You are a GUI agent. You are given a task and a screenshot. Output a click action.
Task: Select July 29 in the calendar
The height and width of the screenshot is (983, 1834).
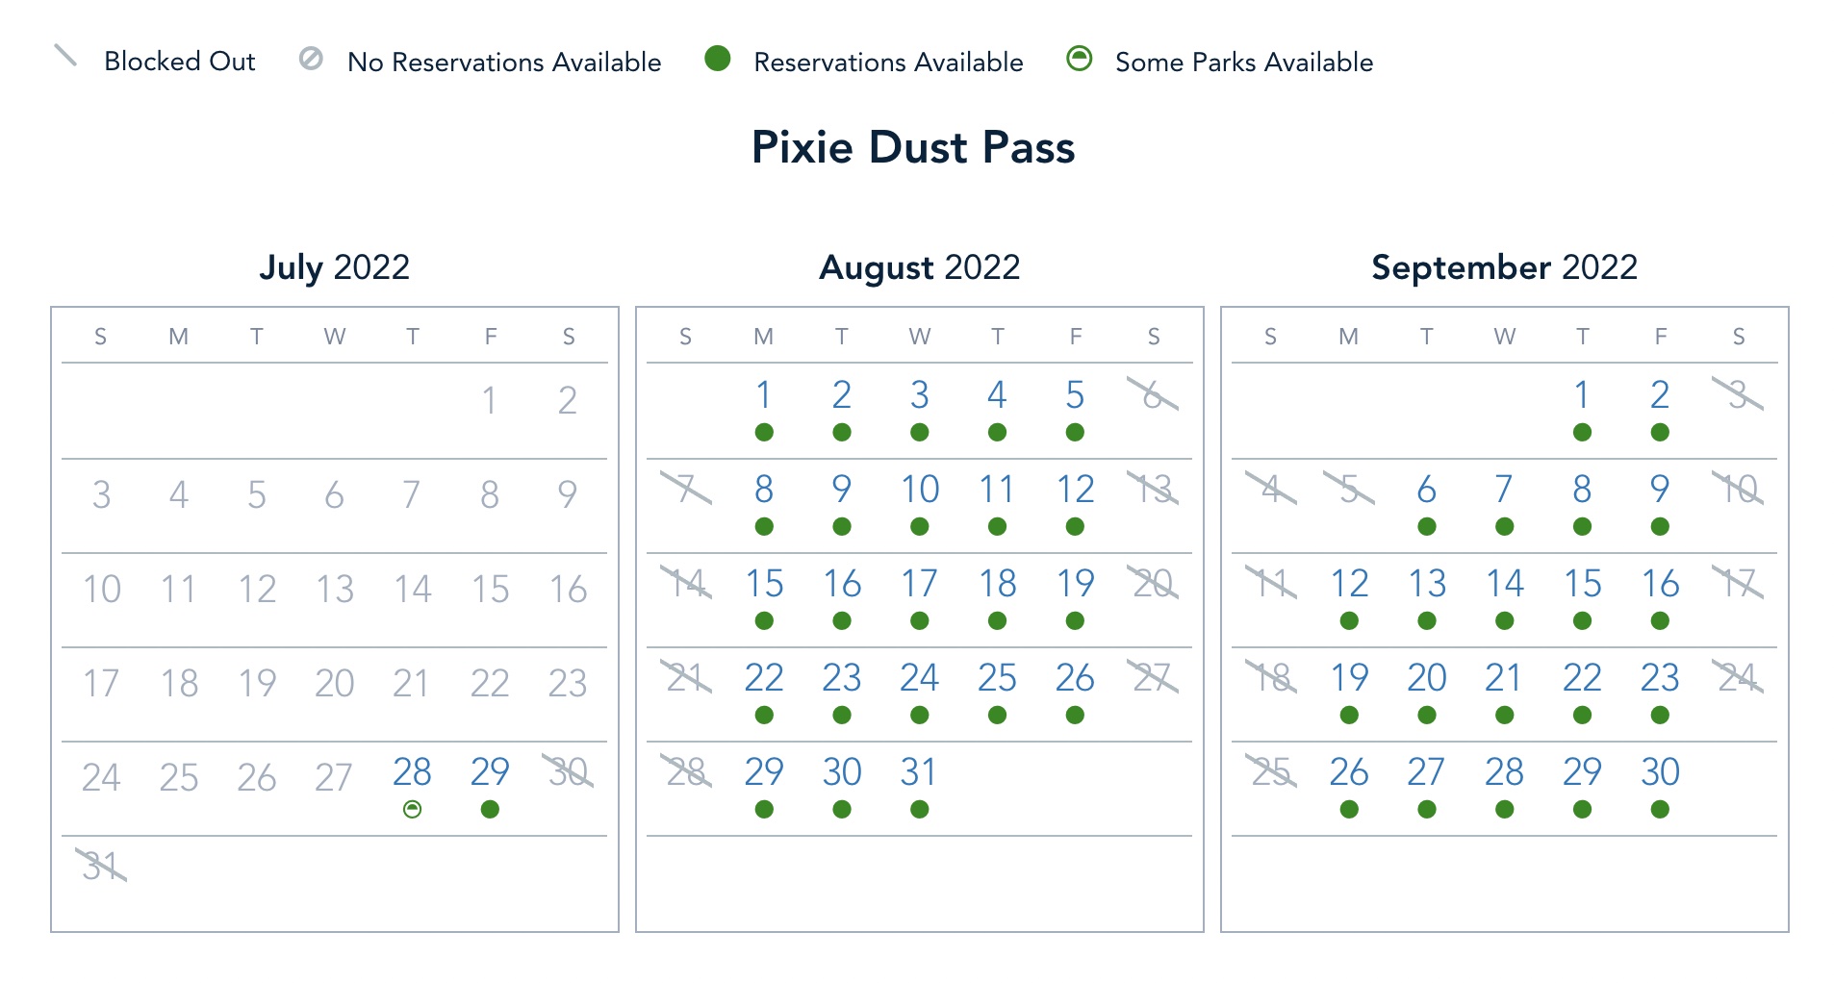click(x=490, y=772)
